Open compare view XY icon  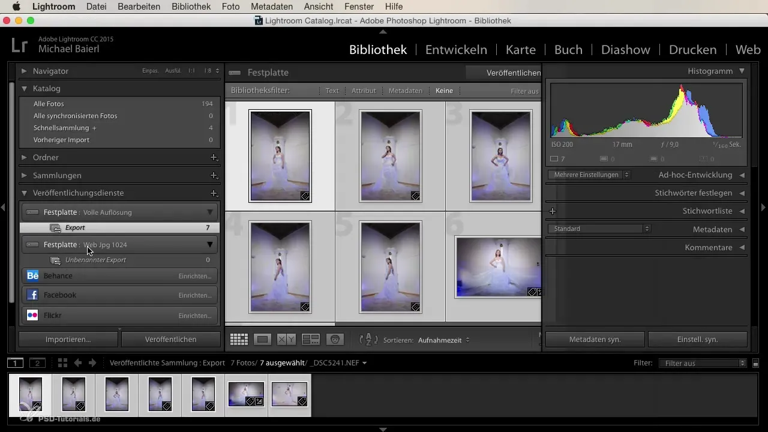(286, 340)
